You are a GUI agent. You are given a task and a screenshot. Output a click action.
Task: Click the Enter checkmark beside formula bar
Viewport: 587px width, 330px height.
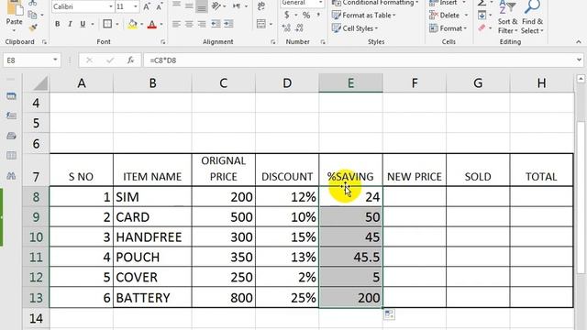pos(110,60)
